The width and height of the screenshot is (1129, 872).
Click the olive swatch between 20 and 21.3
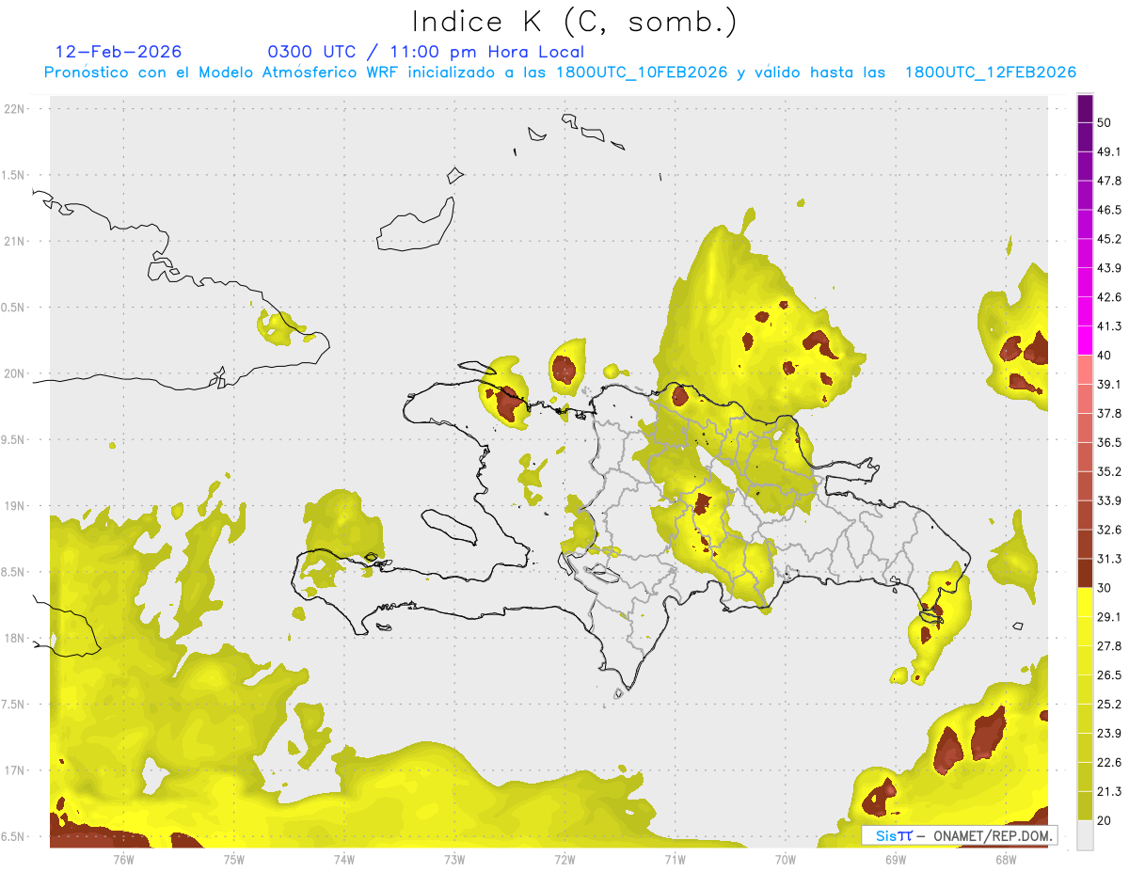point(1086,806)
